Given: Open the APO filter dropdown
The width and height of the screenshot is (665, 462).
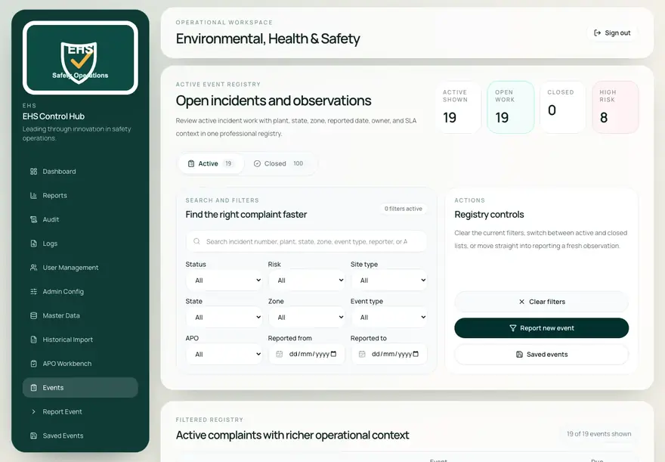Looking at the screenshot, I should pyautogui.click(x=224, y=354).
